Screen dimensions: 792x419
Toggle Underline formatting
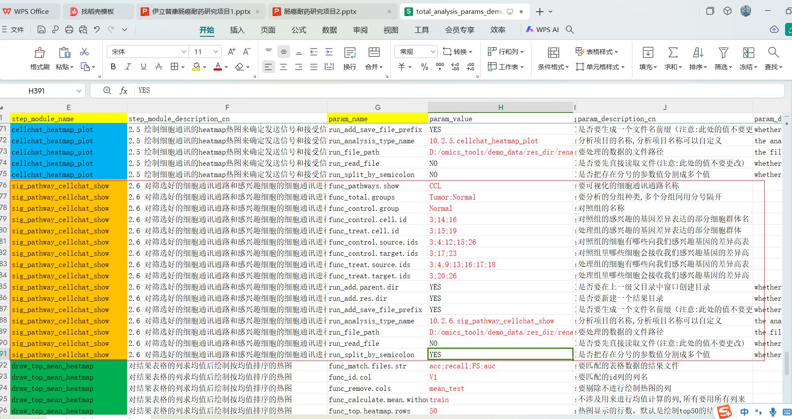(x=143, y=67)
